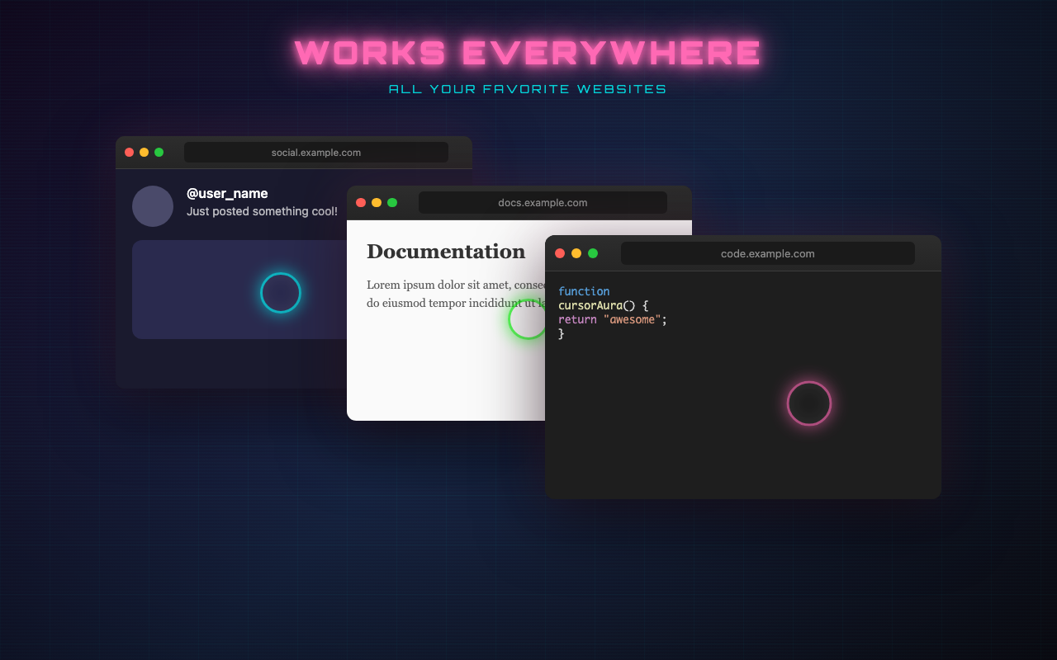Click the cursorAura function code snippet

611,312
